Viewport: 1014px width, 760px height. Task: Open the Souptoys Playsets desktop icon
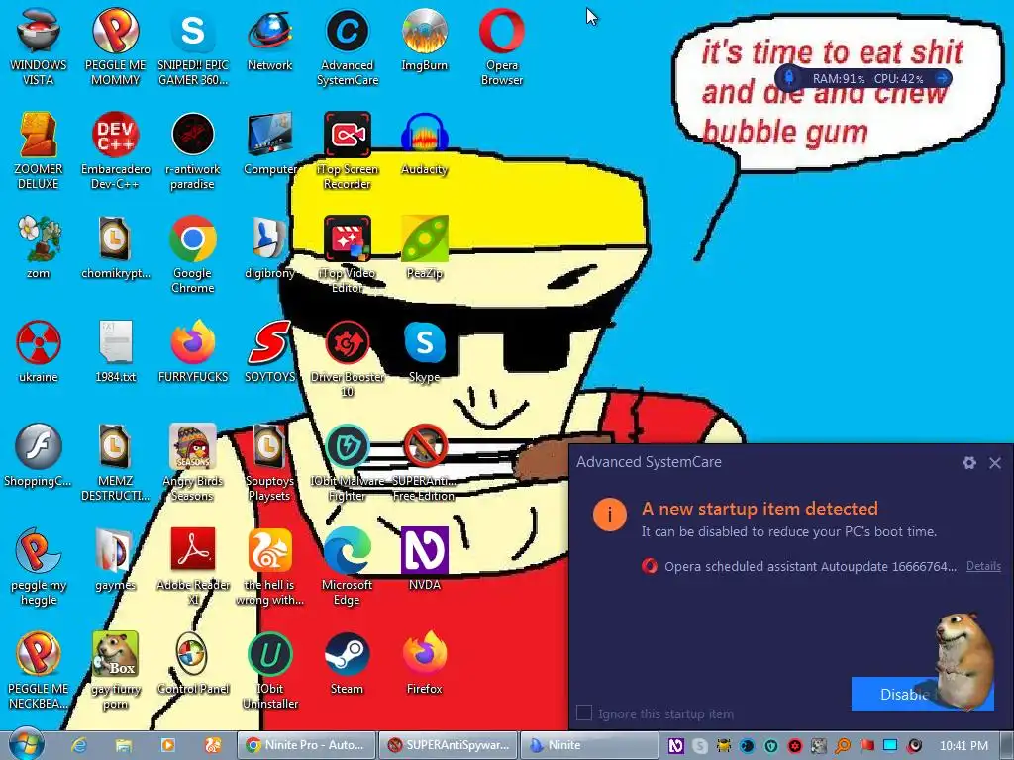tap(269, 463)
